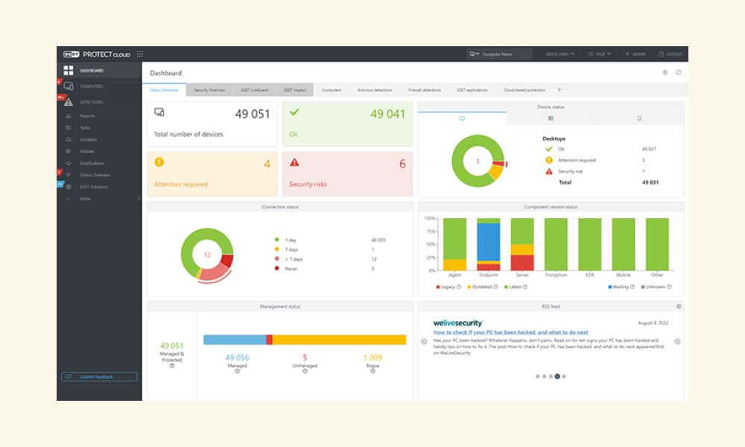Select servers tab in Device status
Image resolution: width=745 pixels, height=447 pixels.
pos(551,118)
